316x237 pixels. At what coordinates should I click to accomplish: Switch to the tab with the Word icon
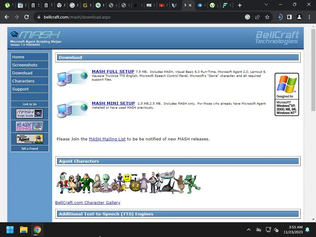(20, 6)
